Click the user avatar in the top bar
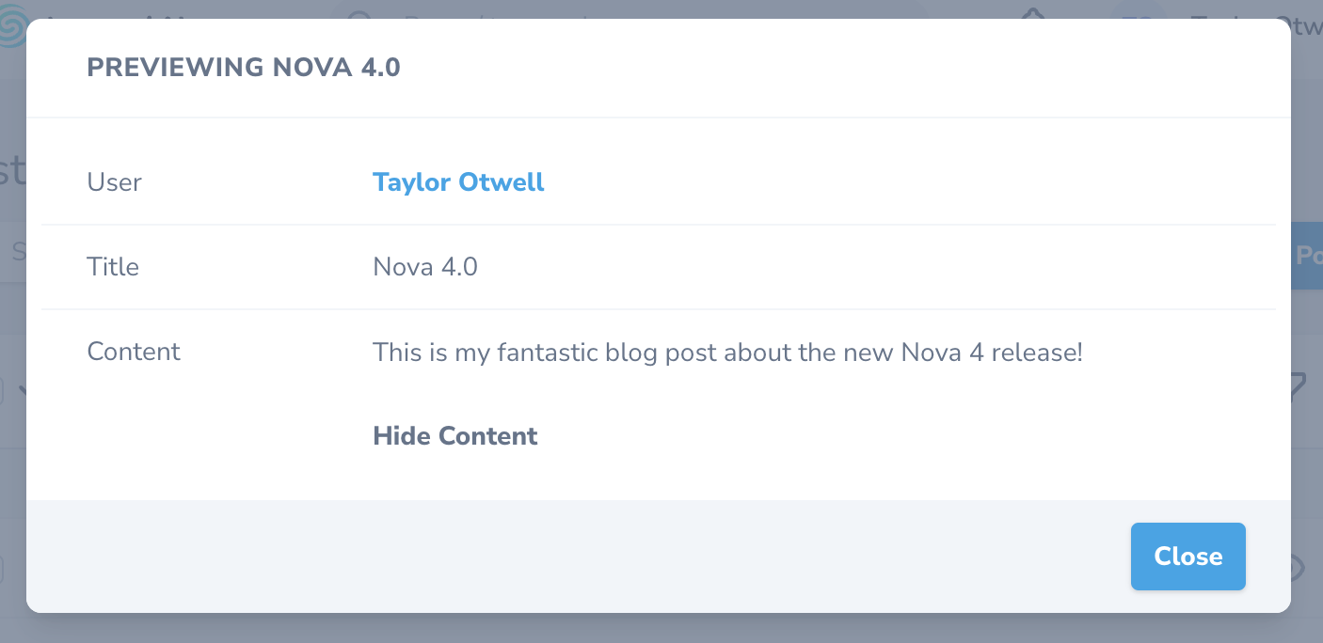 click(1137, 13)
